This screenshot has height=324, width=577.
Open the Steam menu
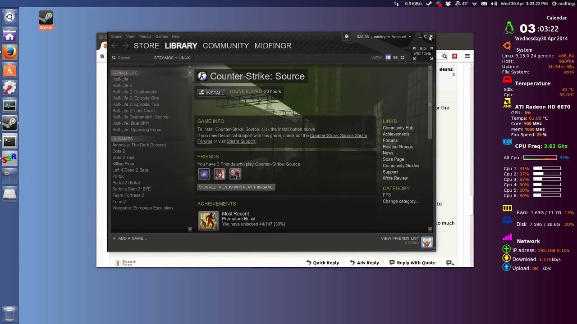pyautogui.click(x=116, y=36)
